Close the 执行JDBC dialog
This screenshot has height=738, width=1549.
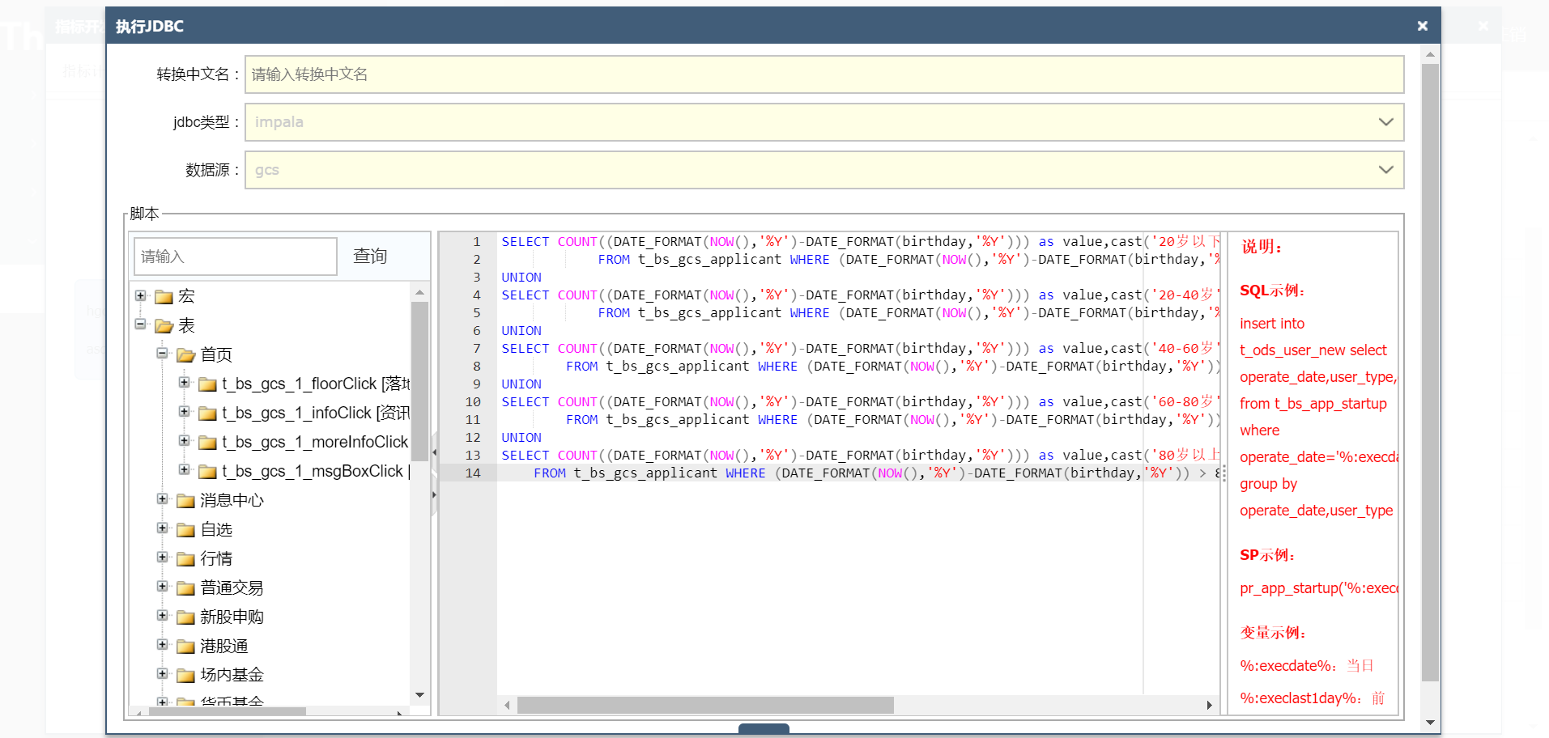tap(1422, 26)
